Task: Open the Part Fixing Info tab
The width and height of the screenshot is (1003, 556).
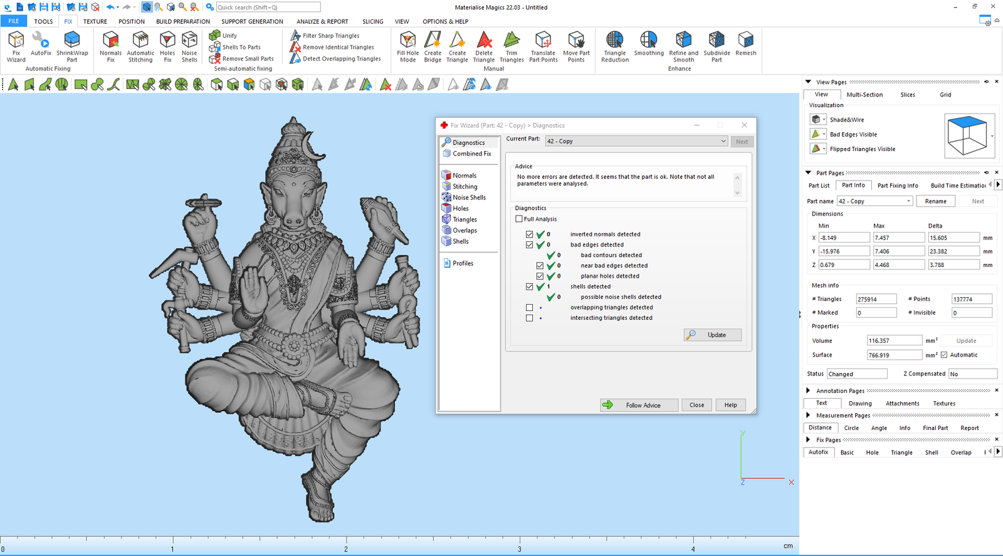Action: (x=898, y=186)
